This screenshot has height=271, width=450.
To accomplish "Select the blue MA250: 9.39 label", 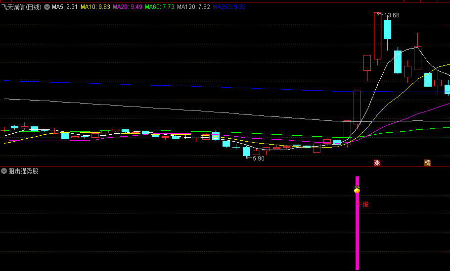I will pos(229,7).
